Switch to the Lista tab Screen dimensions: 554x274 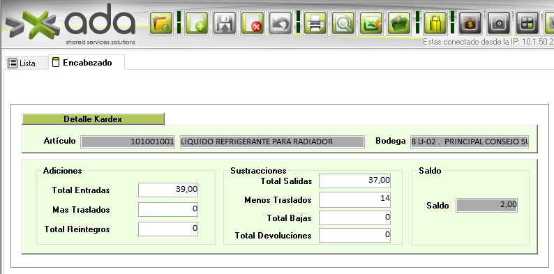(22, 63)
